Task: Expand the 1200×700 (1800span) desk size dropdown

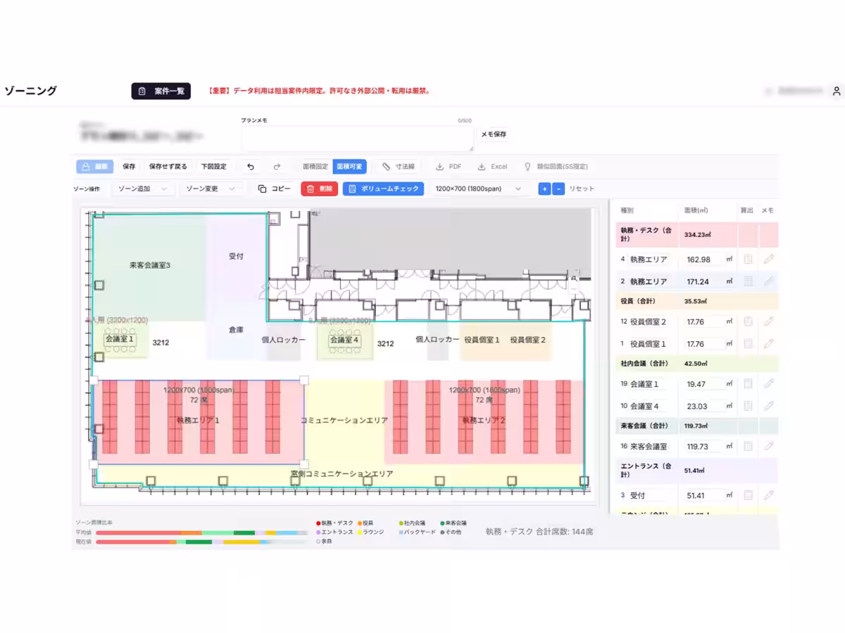Action: [479, 188]
